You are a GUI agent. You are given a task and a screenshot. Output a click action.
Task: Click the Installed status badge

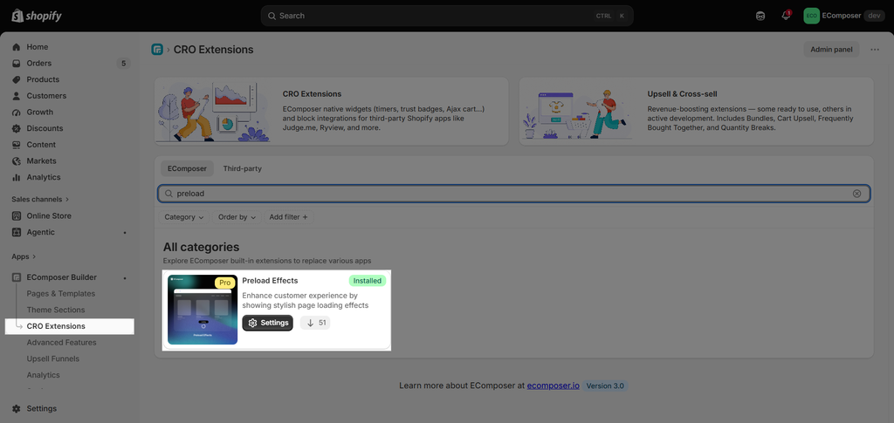coord(368,281)
